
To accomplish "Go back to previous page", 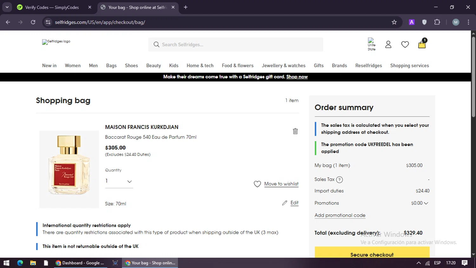I will (x=8, y=22).
